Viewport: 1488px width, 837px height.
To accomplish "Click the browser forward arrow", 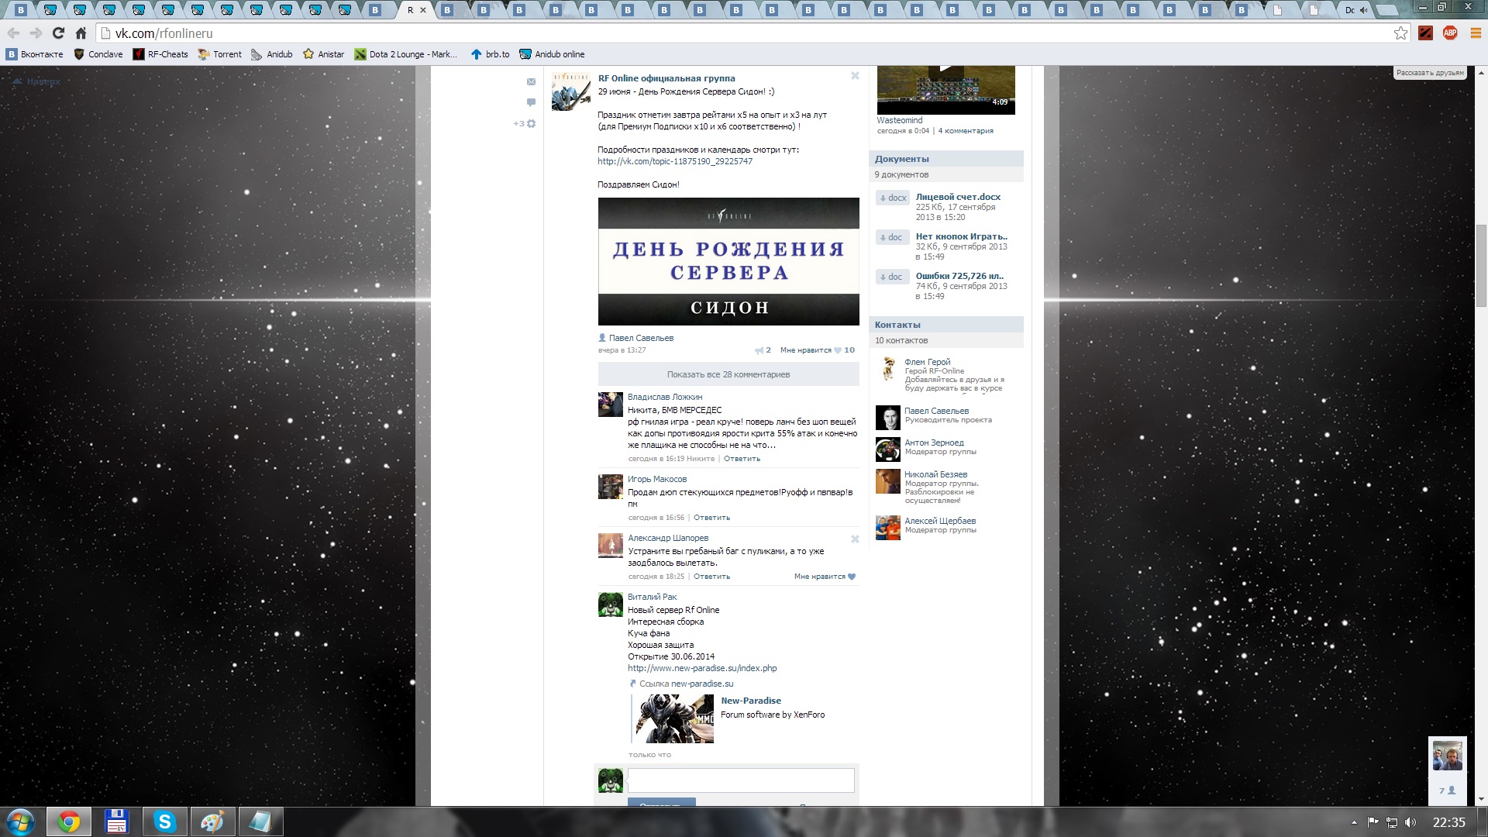I will click(x=36, y=33).
